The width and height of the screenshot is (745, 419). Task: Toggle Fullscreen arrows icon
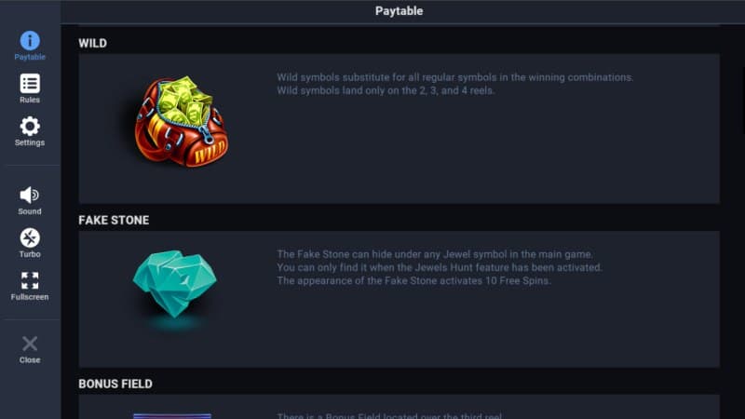tap(30, 280)
